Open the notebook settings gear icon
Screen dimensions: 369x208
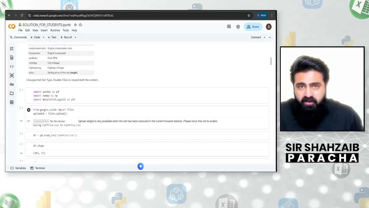tap(238, 27)
